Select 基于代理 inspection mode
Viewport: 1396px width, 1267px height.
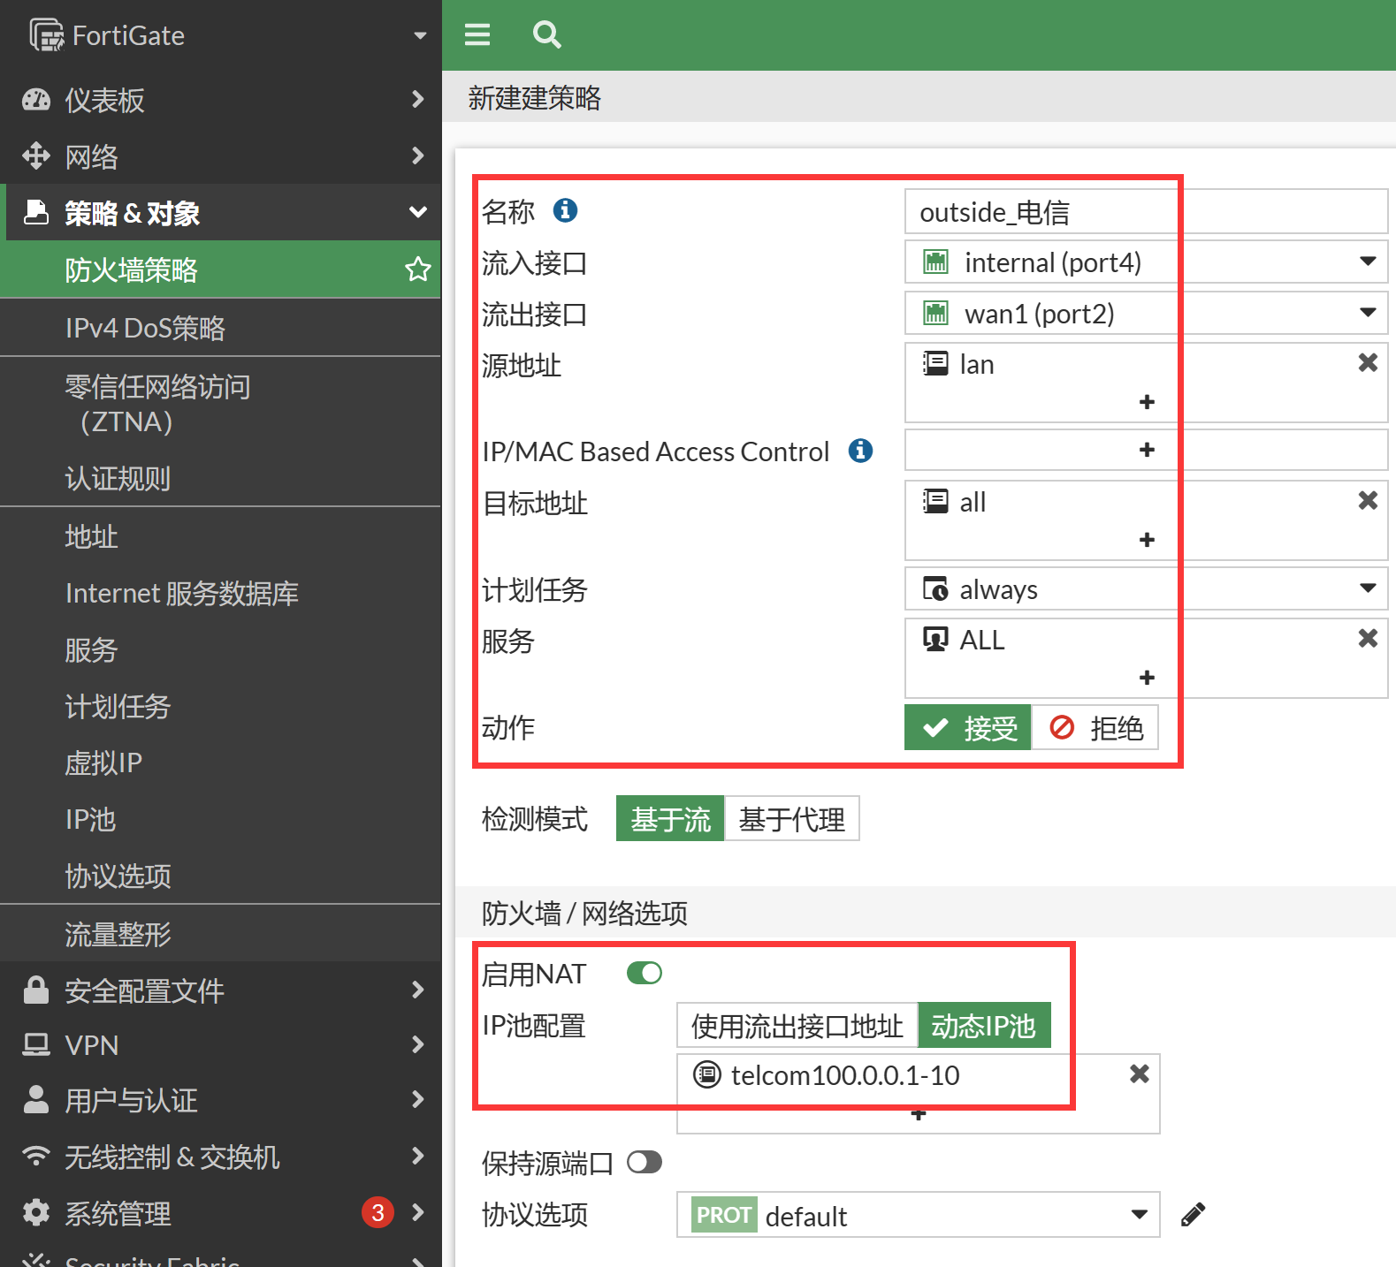791,819
